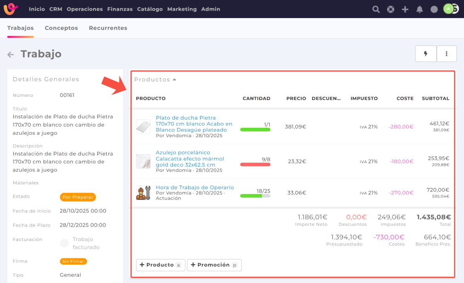Toggle the Trabajo facturado switch
The image size is (464, 283).
point(64,243)
